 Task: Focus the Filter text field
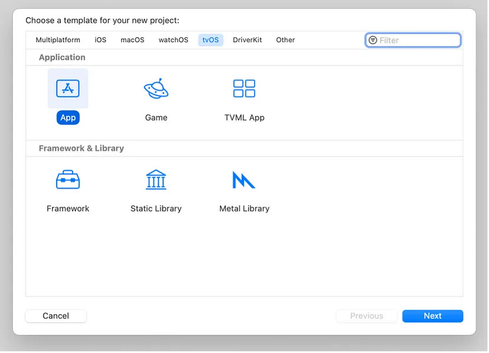pyautogui.click(x=413, y=40)
